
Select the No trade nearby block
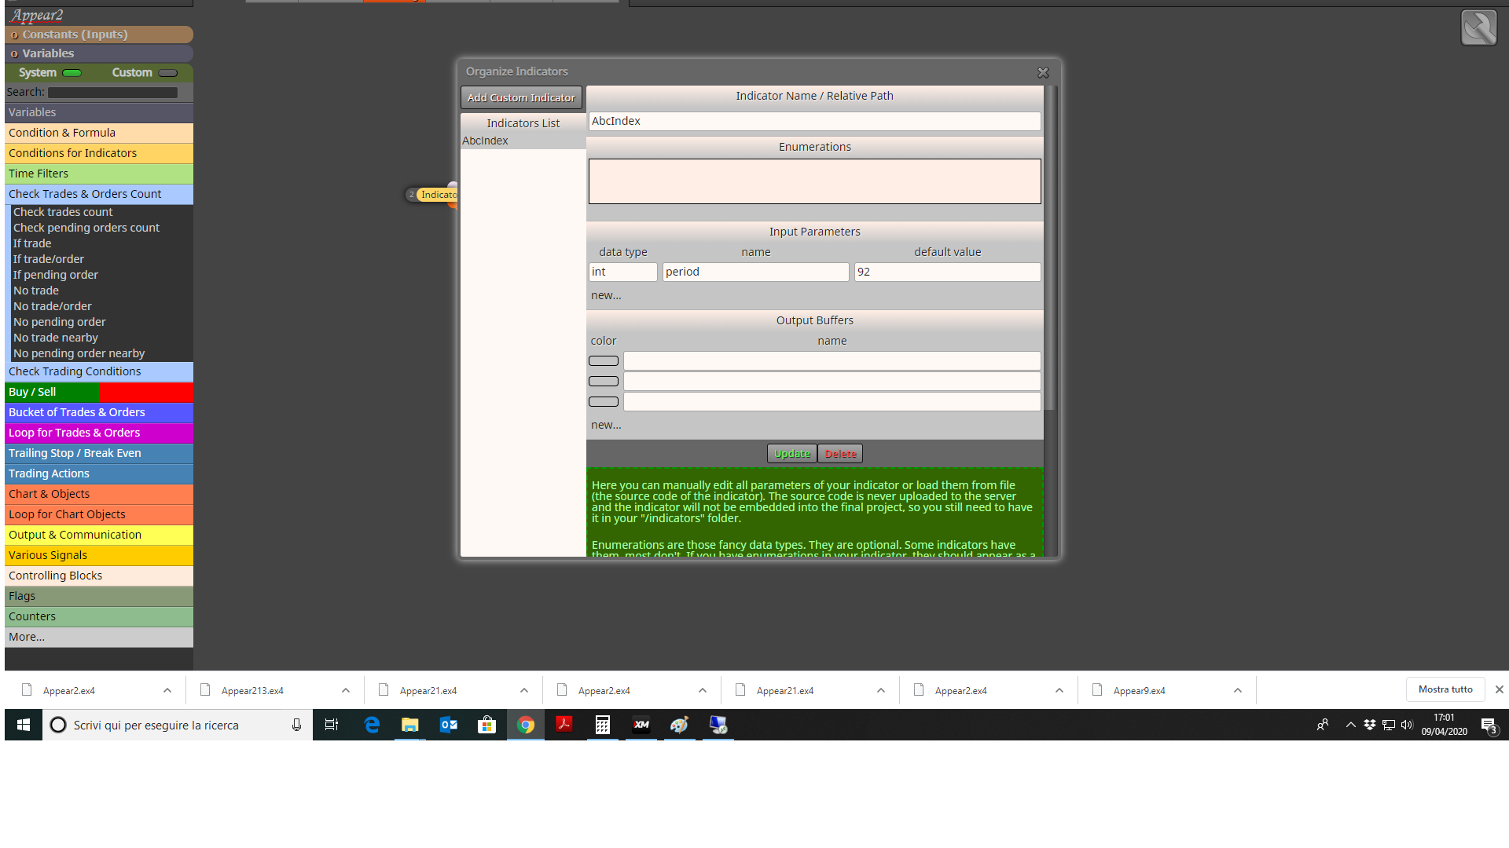point(56,338)
